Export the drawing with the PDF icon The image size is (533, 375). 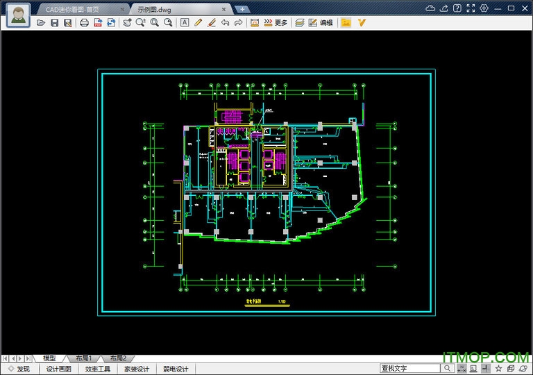(x=98, y=22)
